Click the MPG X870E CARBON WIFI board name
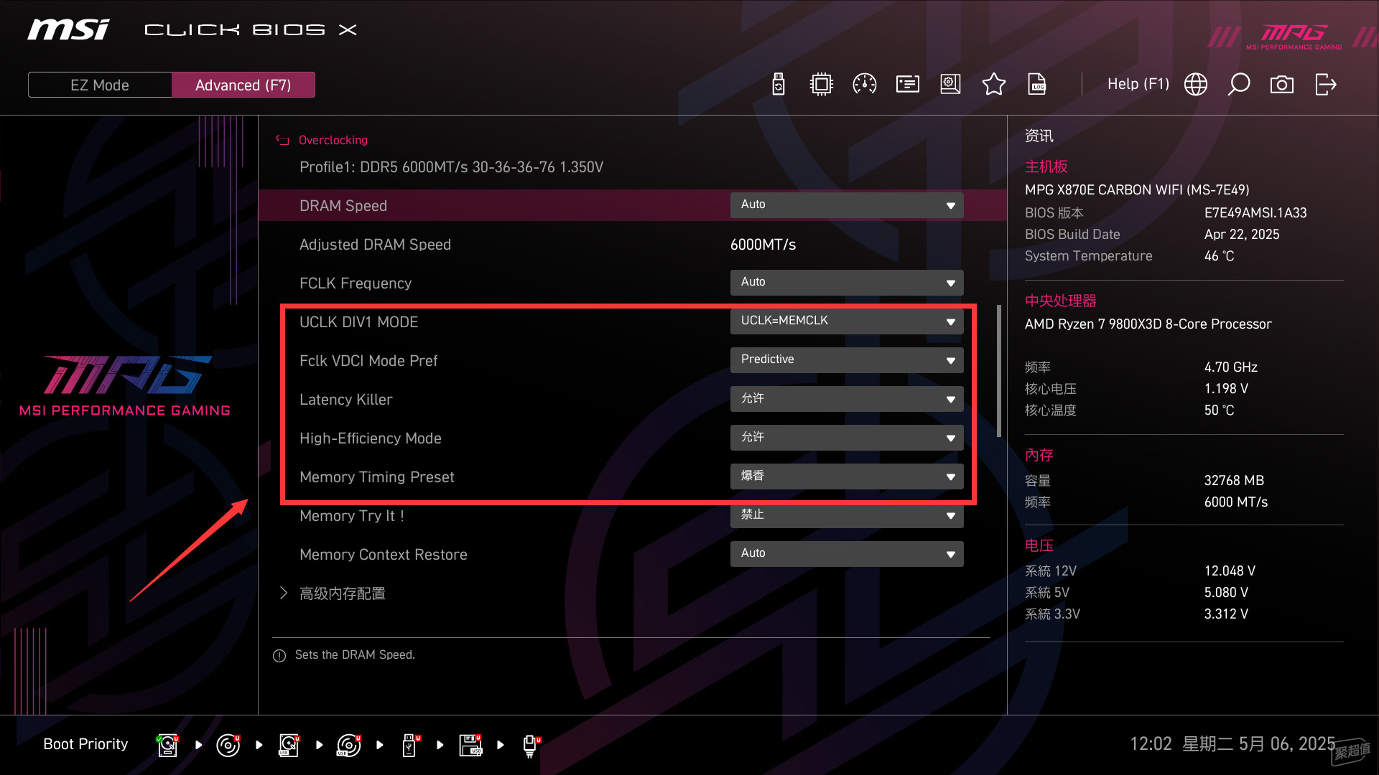This screenshot has width=1379, height=775. pos(1137,190)
